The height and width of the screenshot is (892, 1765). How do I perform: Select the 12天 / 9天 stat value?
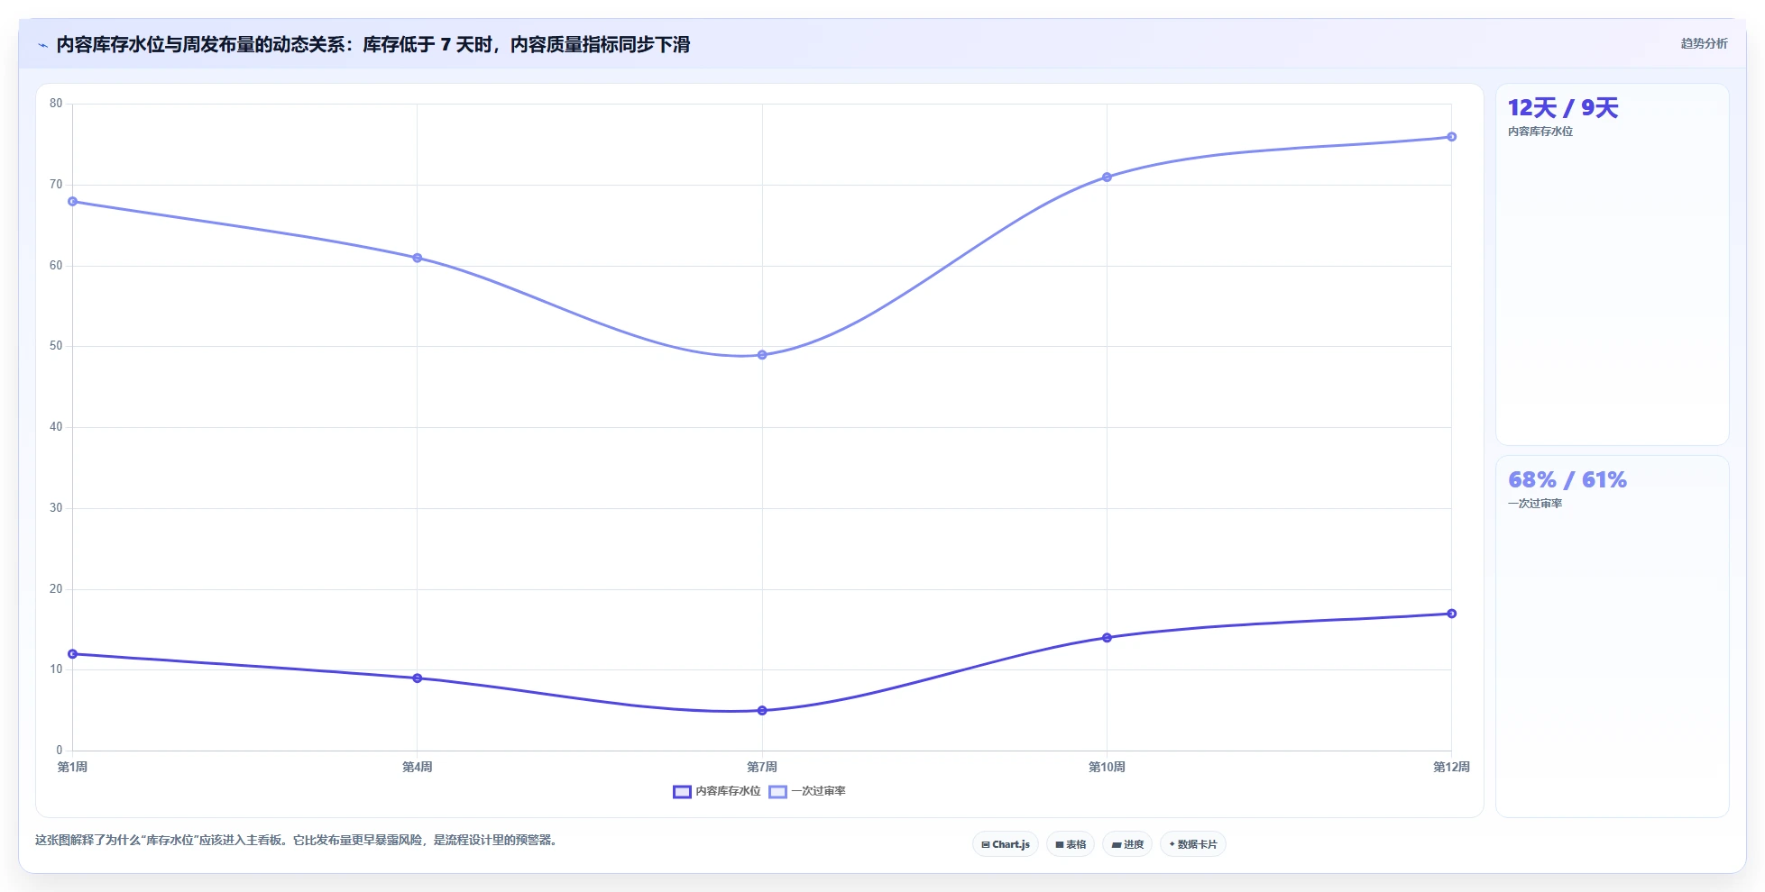click(1563, 108)
